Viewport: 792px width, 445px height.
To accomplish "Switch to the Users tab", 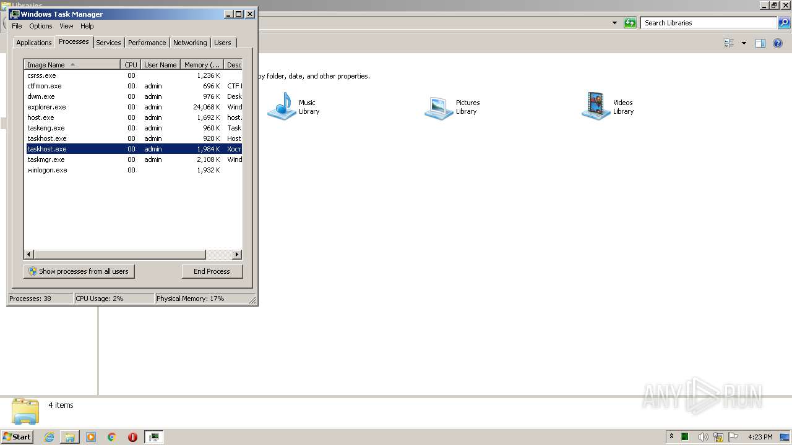I will [223, 43].
